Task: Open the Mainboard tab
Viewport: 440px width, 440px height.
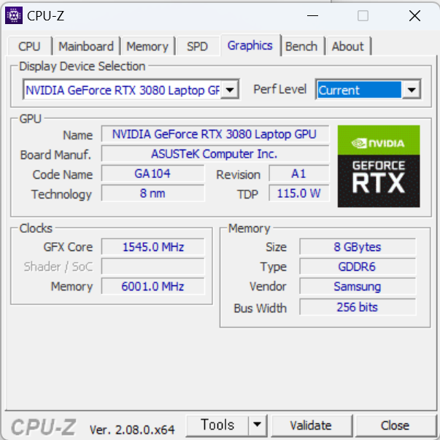Action: [86, 46]
